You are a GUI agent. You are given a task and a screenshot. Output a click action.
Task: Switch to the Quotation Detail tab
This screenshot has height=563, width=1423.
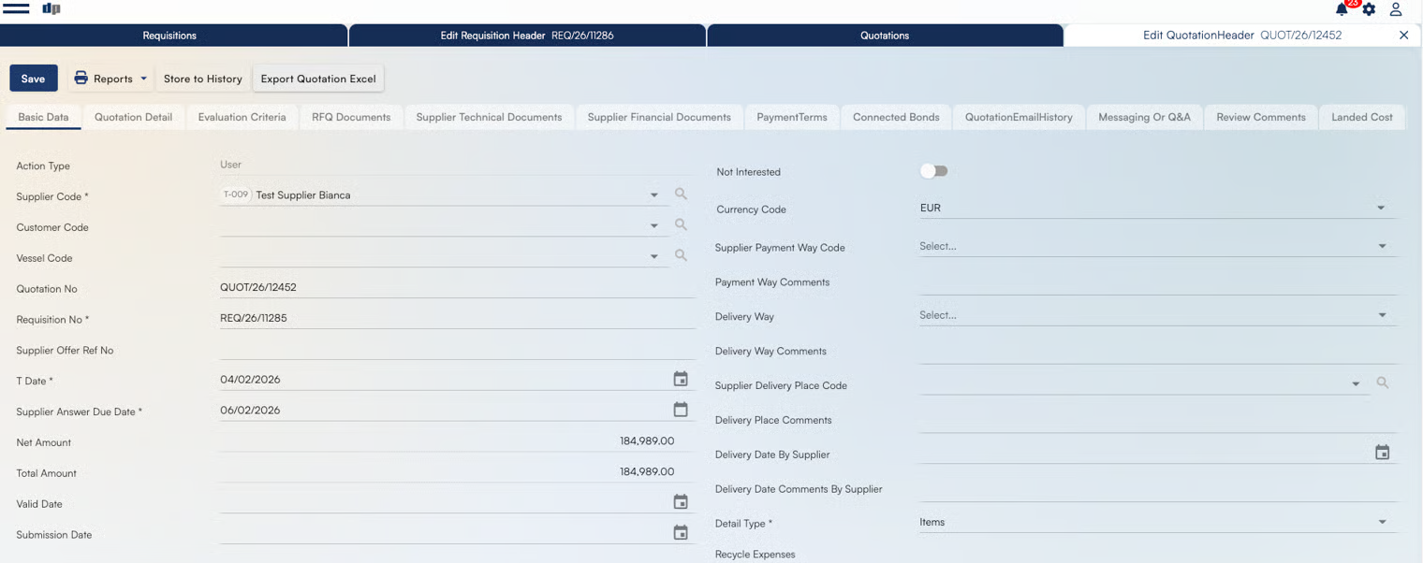(133, 118)
